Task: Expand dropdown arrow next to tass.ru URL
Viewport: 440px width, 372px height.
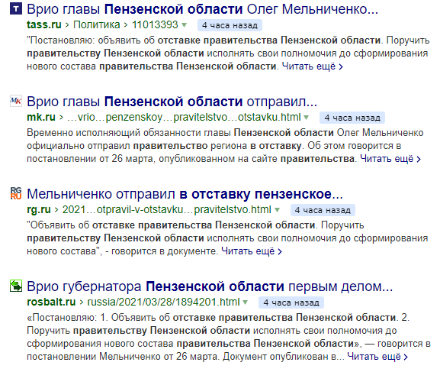Action: point(185,25)
